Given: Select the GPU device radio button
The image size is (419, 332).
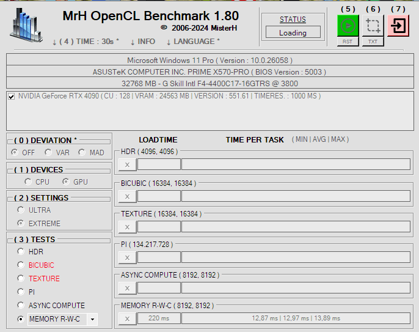Looking at the screenshot, I should 66,182.
